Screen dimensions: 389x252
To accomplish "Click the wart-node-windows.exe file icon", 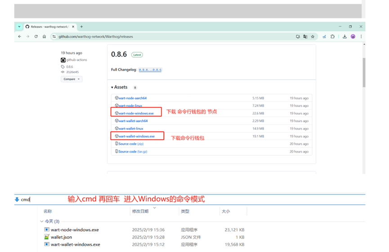I will (x=47, y=229).
